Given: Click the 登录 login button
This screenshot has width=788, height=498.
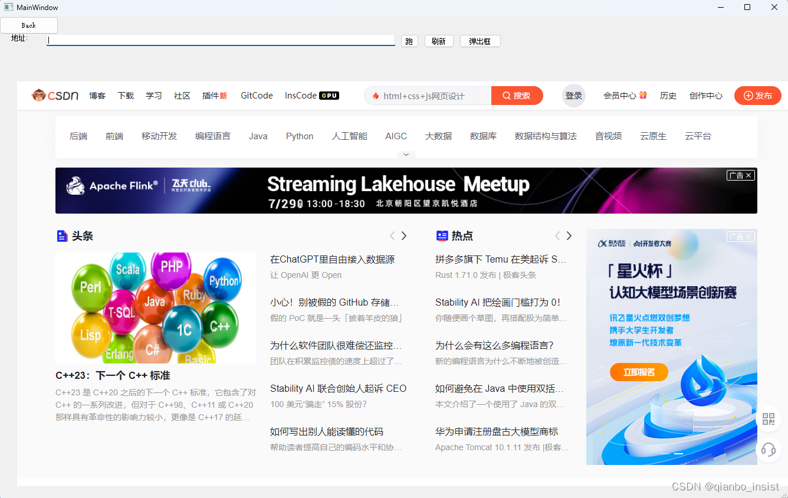Looking at the screenshot, I should (x=574, y=96).
